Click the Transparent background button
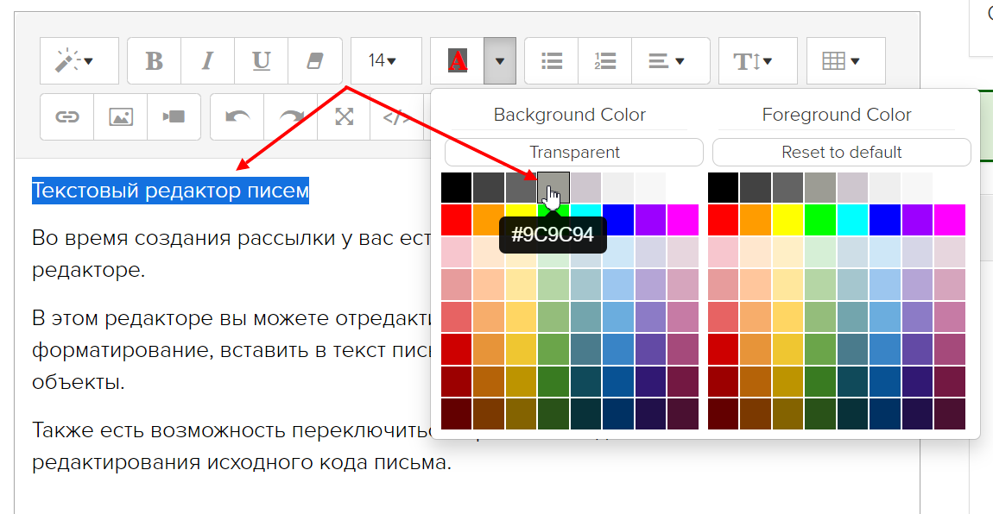 574,153
